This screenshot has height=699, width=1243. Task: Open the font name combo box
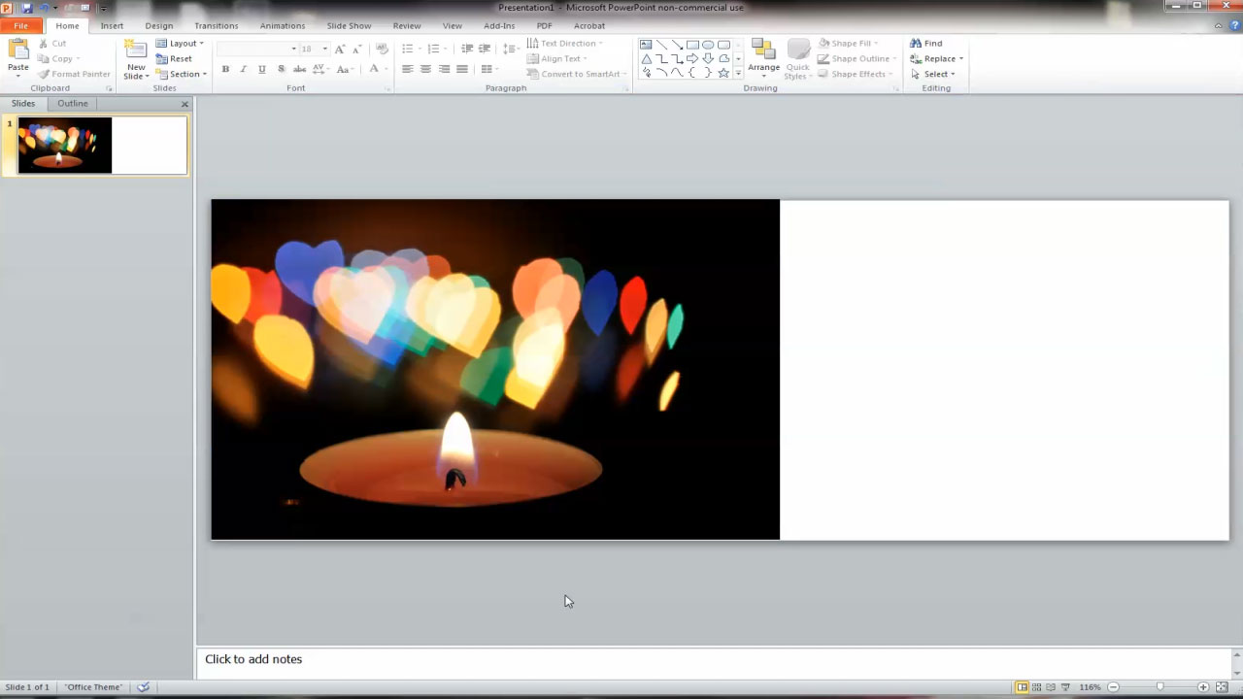[257, 49]
